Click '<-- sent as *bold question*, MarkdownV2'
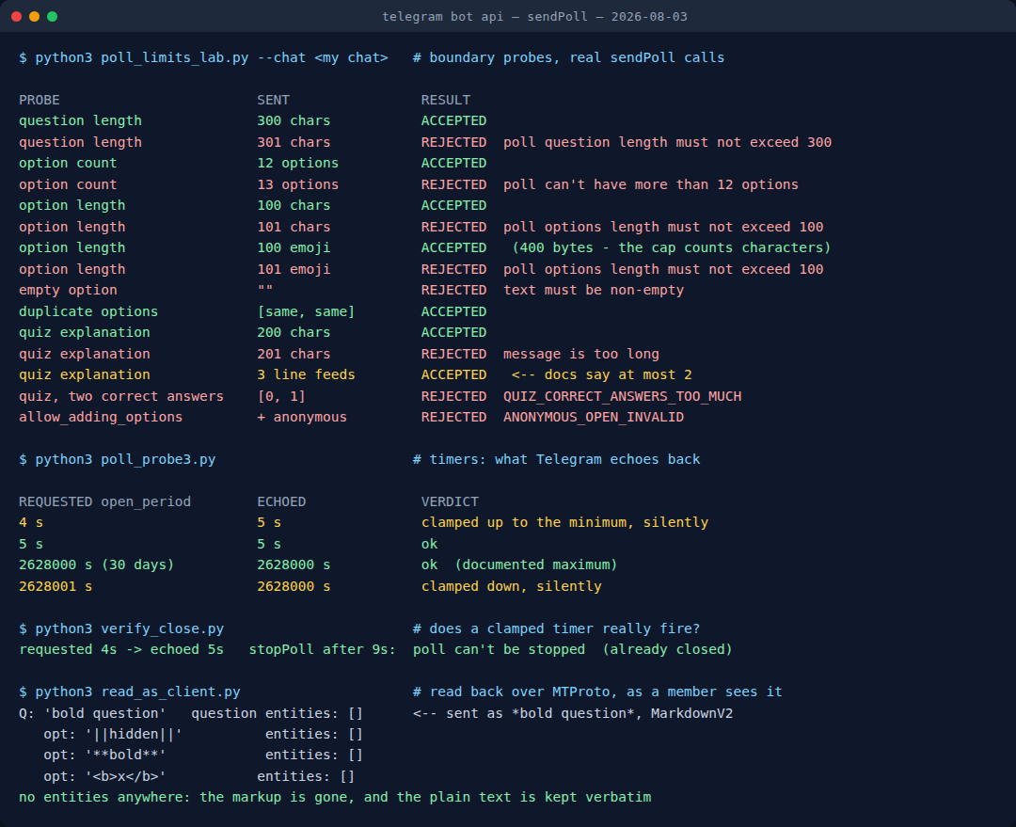Image resolution: width=1016 pixels, height=827 pixels. click(573, 713)
